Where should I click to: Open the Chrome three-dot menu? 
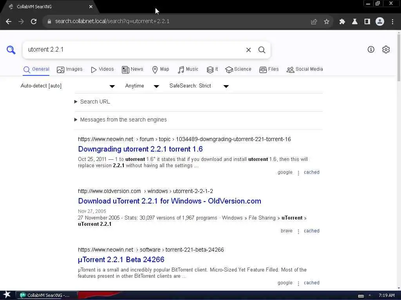tap(392, 22)
